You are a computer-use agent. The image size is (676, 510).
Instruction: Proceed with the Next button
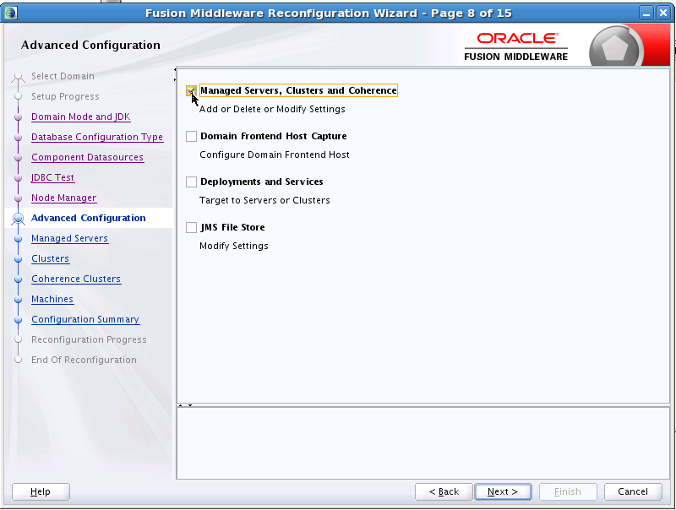[503, 491]
